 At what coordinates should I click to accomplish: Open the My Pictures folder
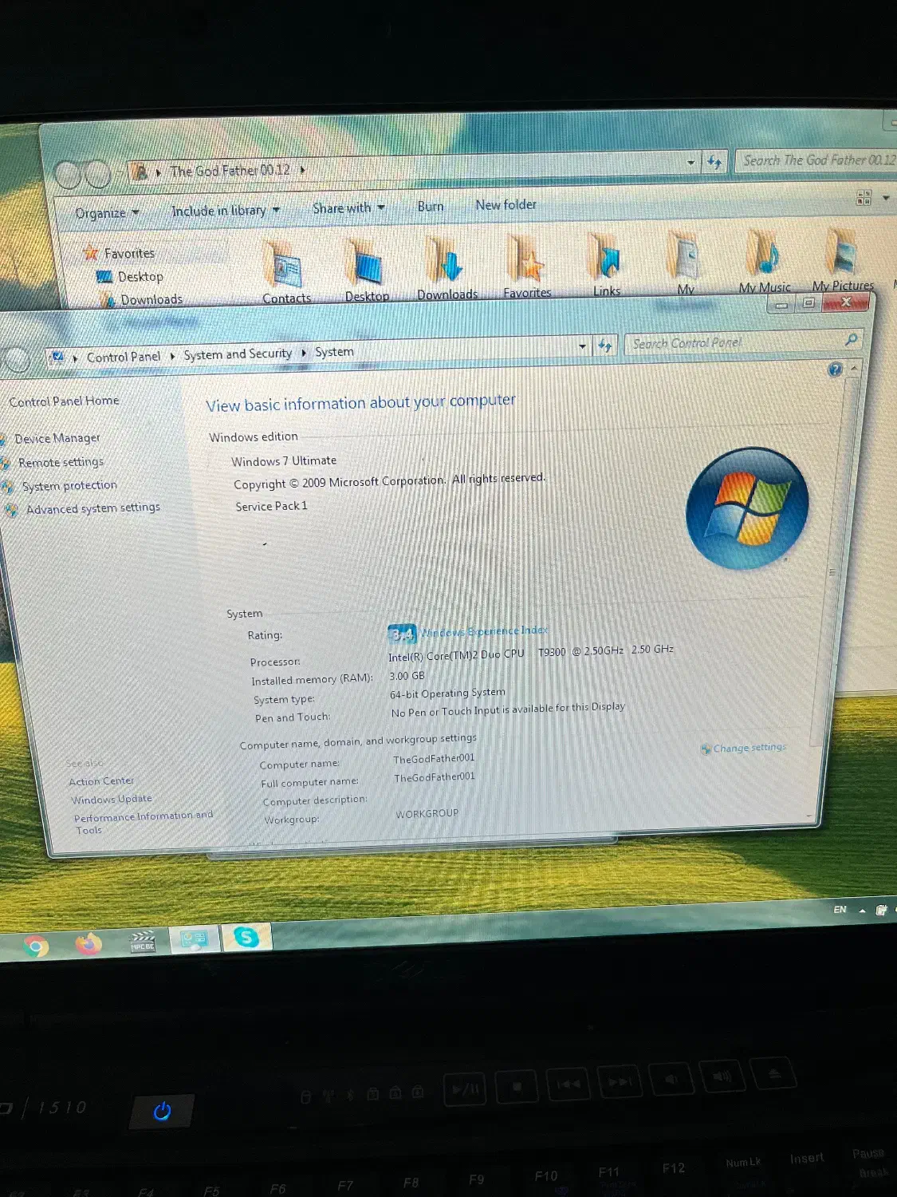click(x=842, y=258)
